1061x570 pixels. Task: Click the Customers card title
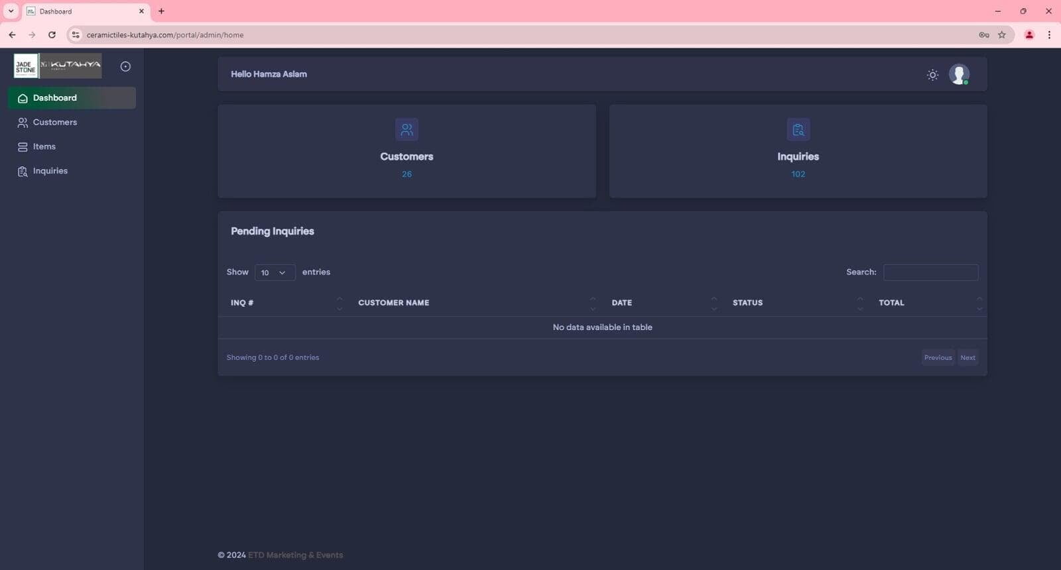tap(406, 156)
